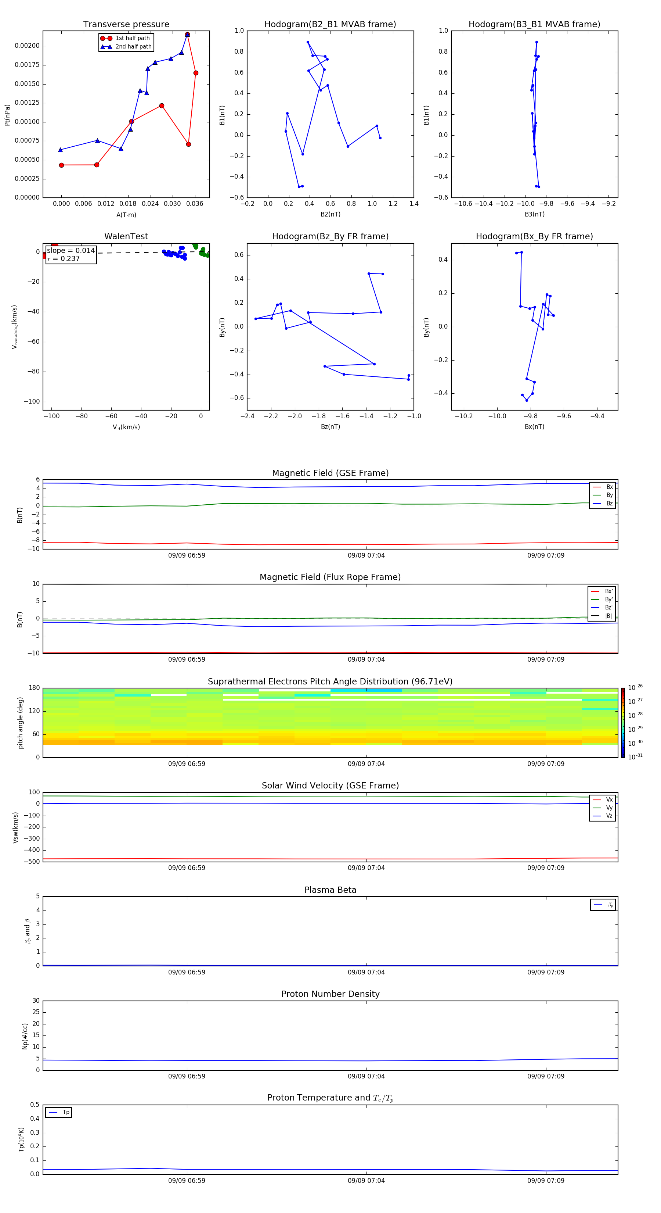Click the '09/09 07:09' tick under proton temperature
The width and height of the screenshot is (661, 1213).
click(x=546, y=1181)
